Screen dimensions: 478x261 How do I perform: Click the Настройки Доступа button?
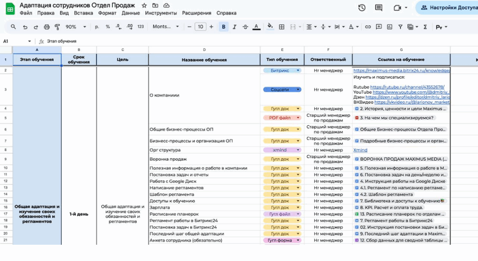point(447,8)
